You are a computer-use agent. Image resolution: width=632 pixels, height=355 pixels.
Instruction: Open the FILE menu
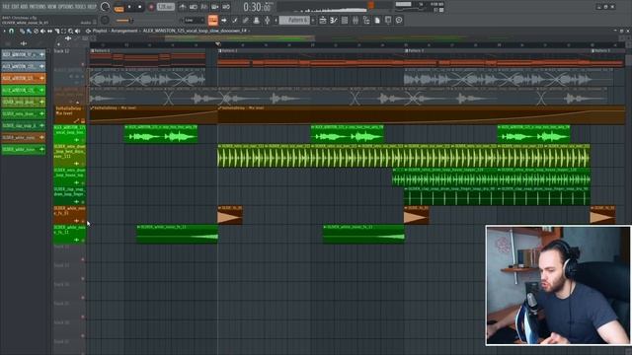pos(6,7)
